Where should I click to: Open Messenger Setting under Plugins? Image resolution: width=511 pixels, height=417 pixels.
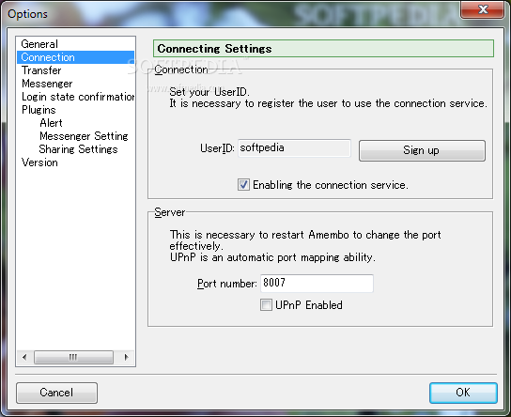click(84, 136)
